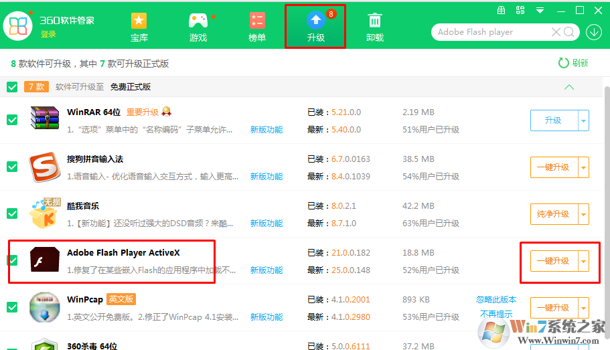Click 一键升级 for 搜狗拼音输入法

click(554, 167)
